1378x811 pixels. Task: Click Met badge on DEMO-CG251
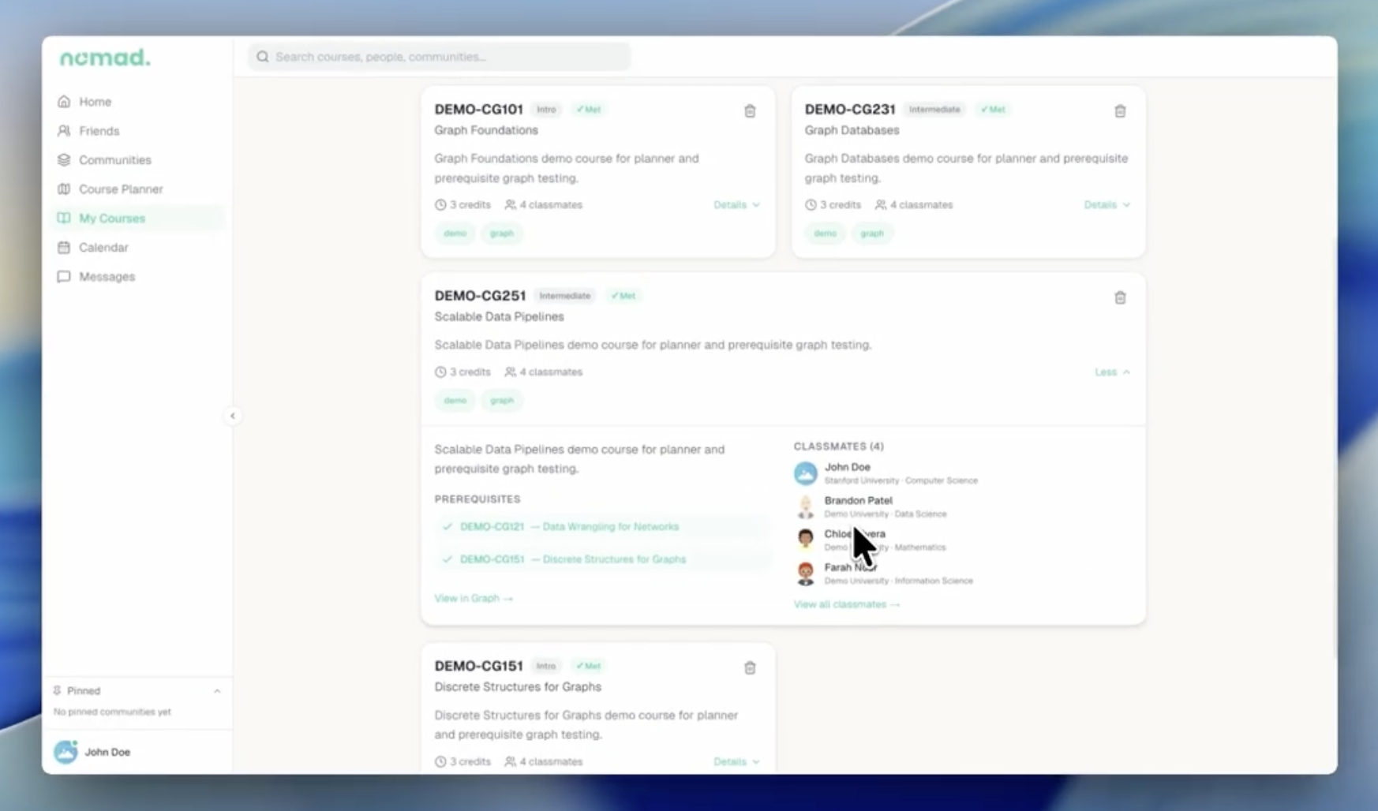click(623, 296)
